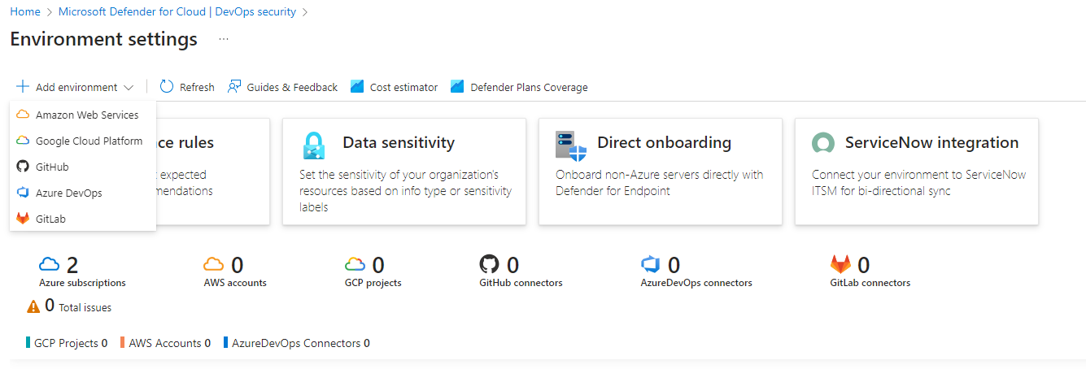Click the GitLab connectors fox icon
The height and width of the screenshot is (369, 1086).
[x=840, y=264]
